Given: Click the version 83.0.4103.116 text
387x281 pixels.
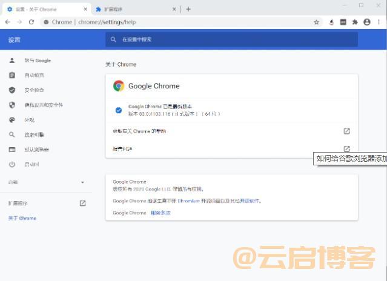Looking at the screenshot, I should [174, 114].
